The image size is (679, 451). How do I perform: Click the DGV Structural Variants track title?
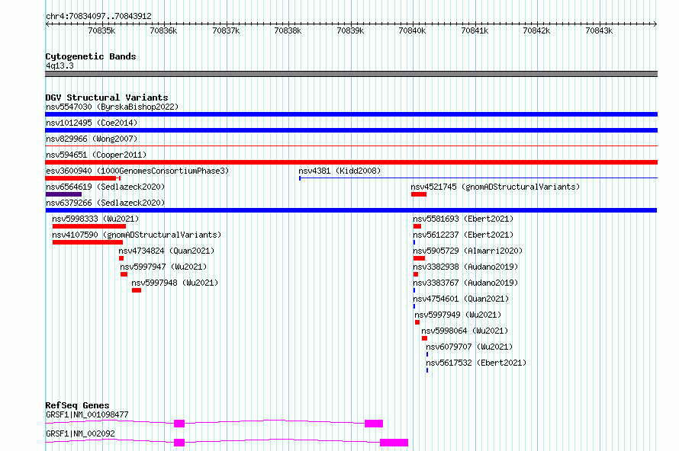point(107,98)
